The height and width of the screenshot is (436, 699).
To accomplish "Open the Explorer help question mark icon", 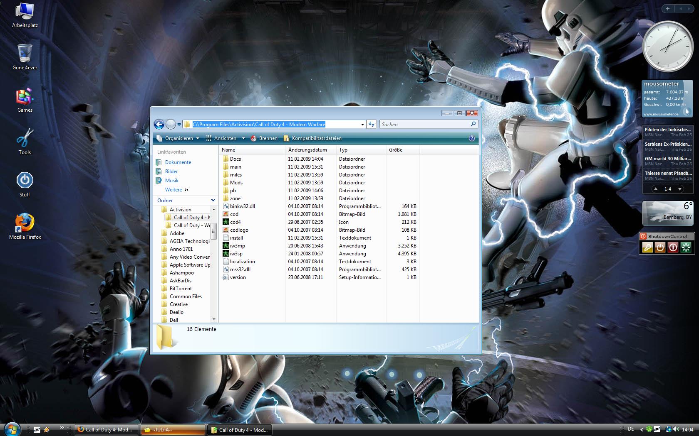I will (x=471, y=138).
